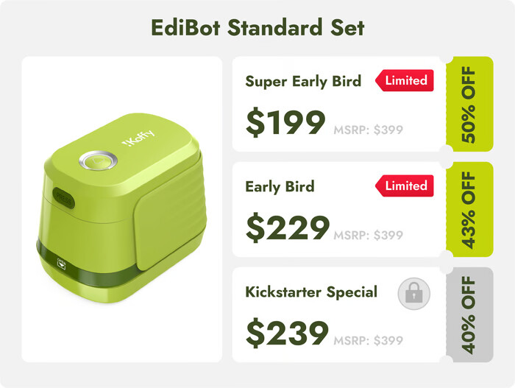
Task: Click the EdiBot Standard Set heading
Action: [257, 28]
